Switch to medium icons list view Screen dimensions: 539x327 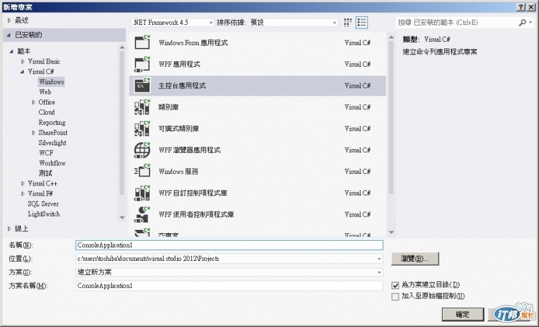[362, 23]
